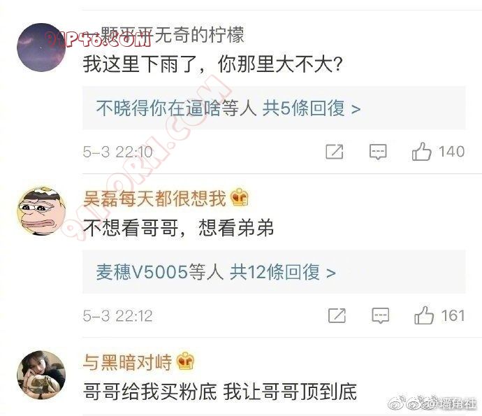Share the 5-3 22:10 comment
This screenshot has height=416, width=482.
coord(335,152)
